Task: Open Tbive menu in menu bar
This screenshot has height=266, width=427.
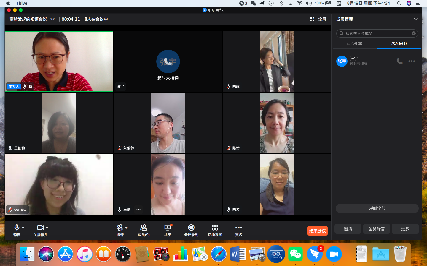Action: pyautogui.click(x=22, y=3)
